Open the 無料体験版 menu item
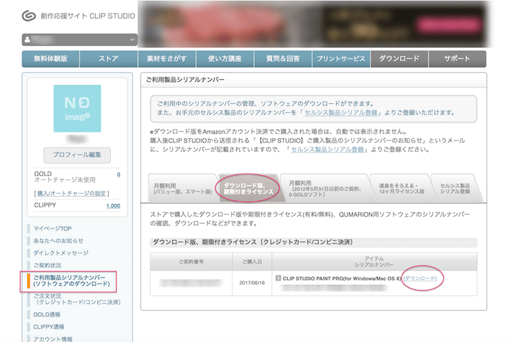Viewport: 507px width, 342px height. coord(51,59)
